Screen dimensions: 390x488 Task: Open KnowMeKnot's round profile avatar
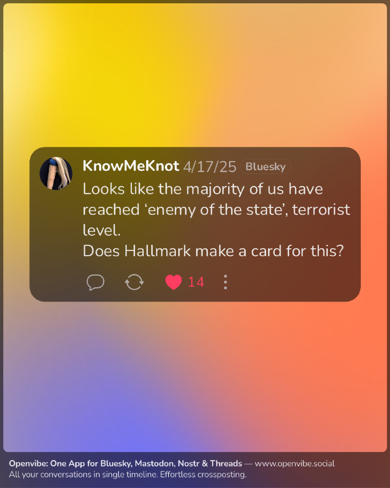[56, 173]
